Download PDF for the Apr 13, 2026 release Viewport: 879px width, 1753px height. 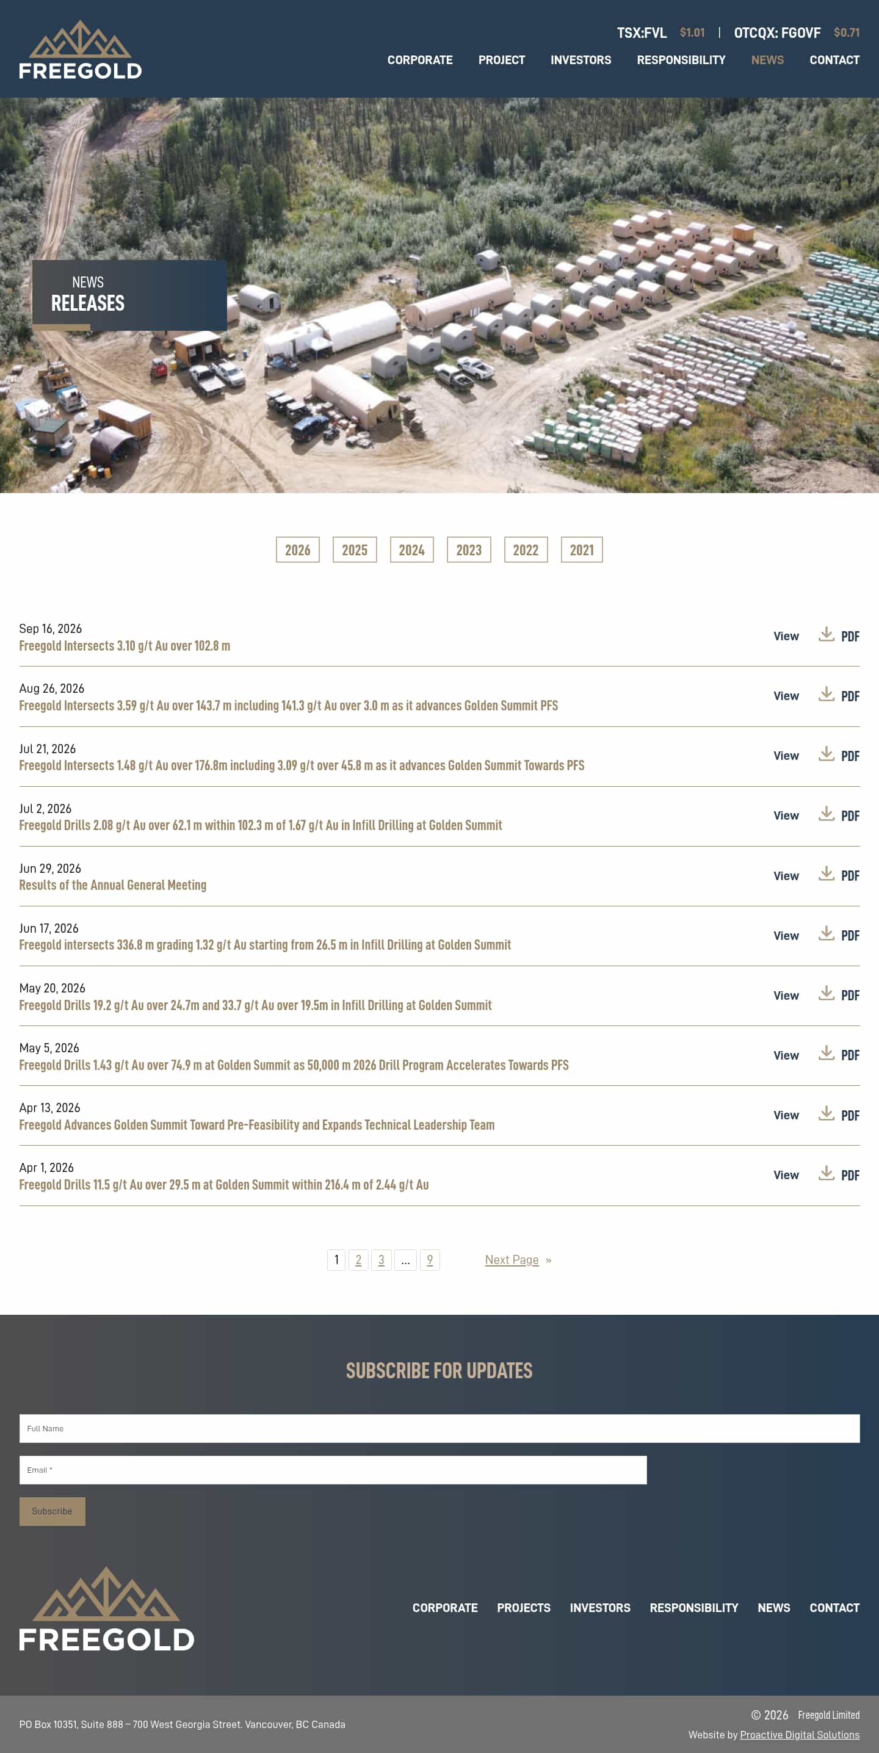tap(839, 1115)
